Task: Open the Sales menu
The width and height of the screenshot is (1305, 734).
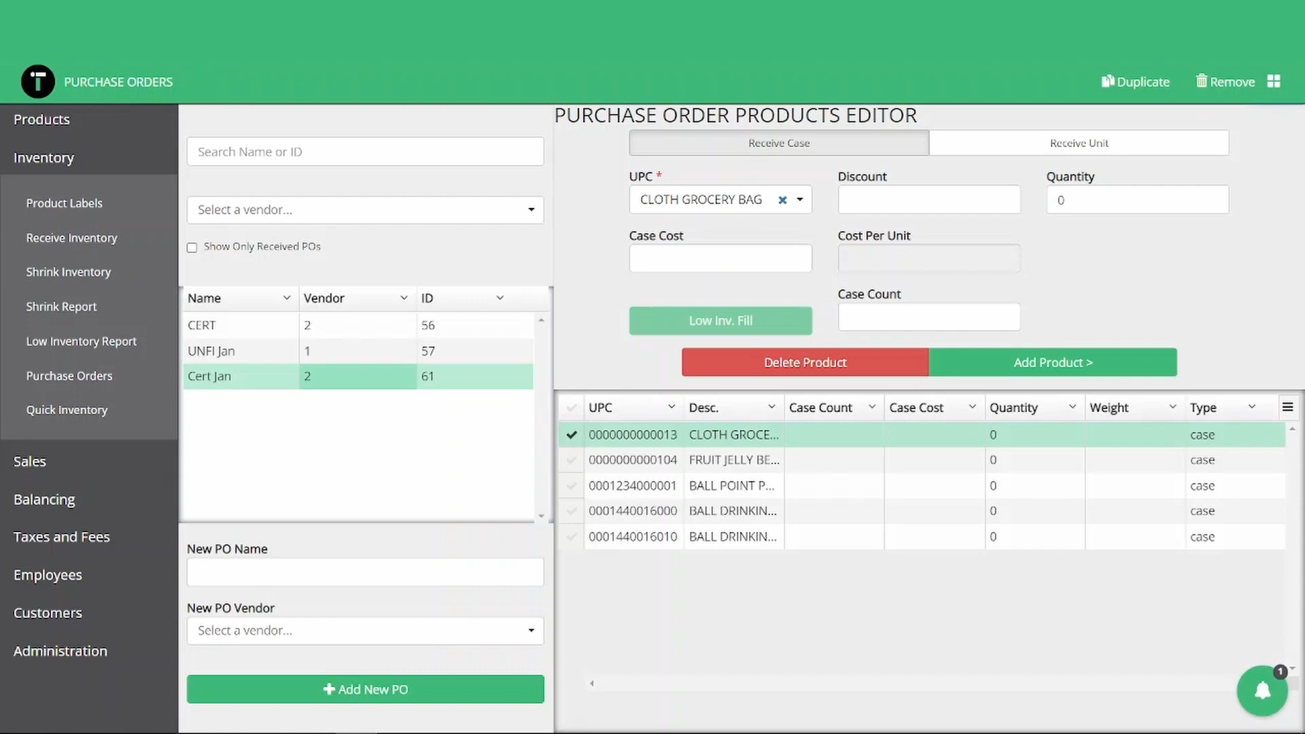Action: 30,461
